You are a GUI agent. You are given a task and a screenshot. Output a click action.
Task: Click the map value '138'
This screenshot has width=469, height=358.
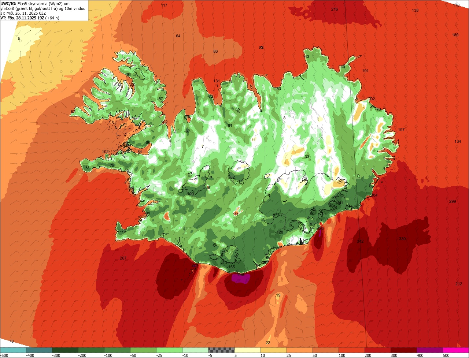[415, 10]
